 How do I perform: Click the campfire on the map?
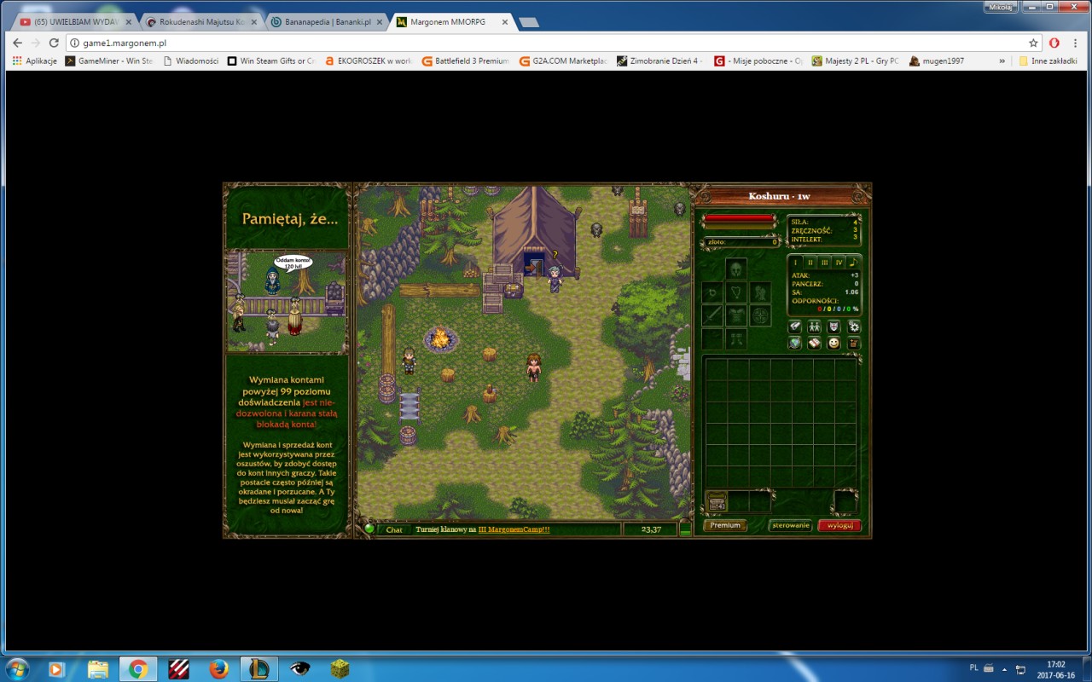point(440,338)
